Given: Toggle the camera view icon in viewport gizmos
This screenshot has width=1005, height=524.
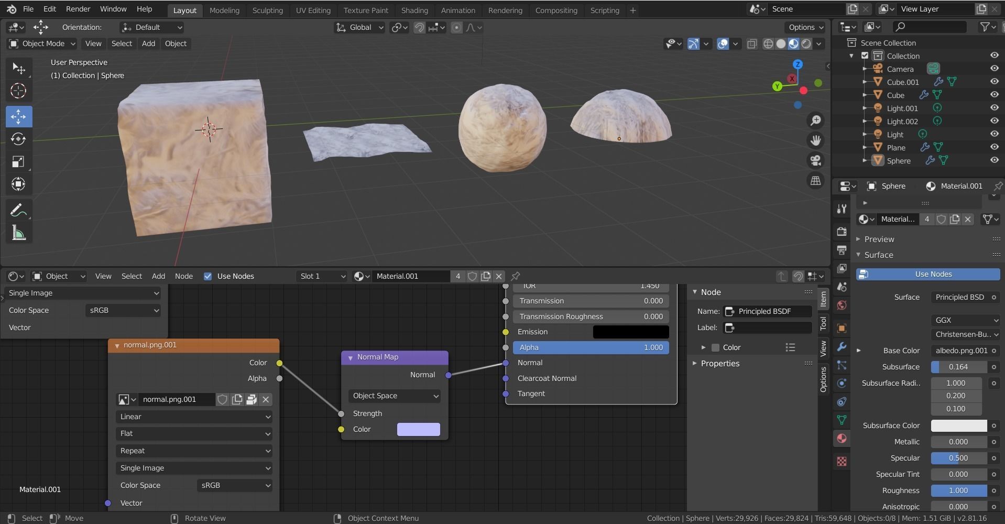Looking at the screenshot, I should point(816,160).
